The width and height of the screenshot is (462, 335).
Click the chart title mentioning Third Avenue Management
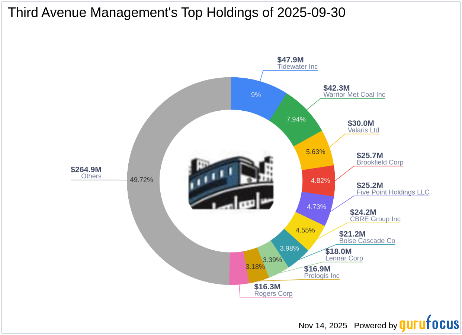[176, 12]
